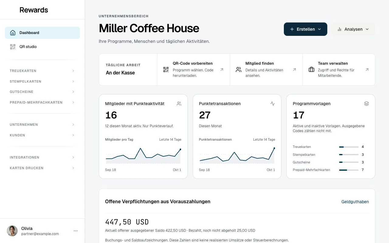
Task: Click the bar chart icon in Analysen button
Action: click(x=339, y=29)
